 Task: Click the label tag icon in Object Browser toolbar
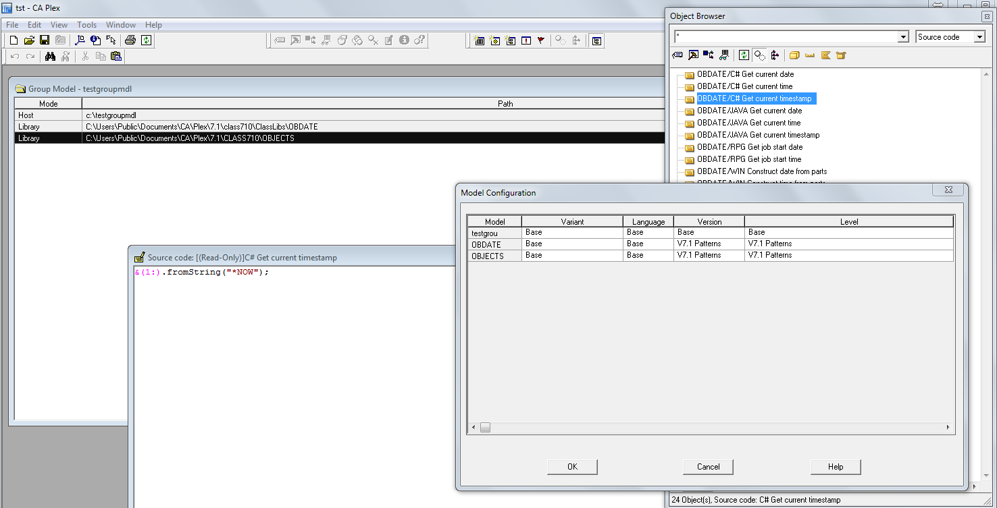pyautogui.click(x=678, y=55)
